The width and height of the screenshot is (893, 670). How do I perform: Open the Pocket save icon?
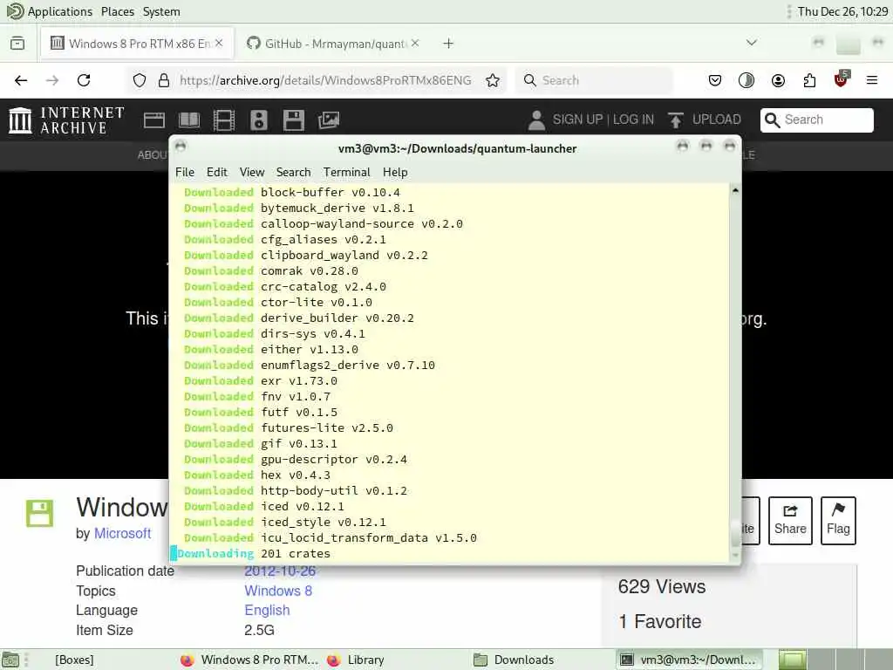tap(715, 80)
